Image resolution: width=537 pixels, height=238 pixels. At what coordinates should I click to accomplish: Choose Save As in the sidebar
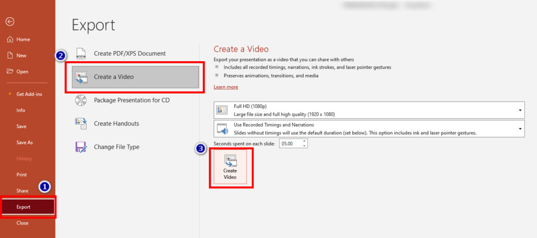(25, 142)
